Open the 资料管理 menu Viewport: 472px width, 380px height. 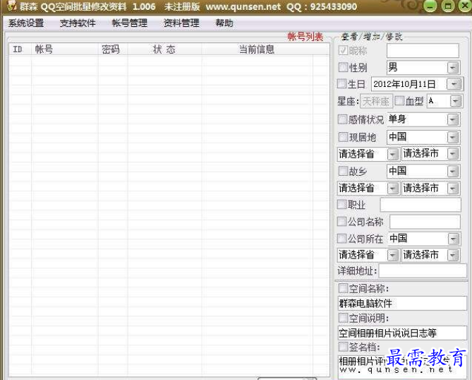[181, 23]
